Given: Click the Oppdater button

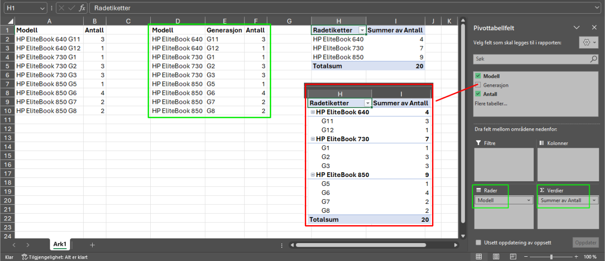Looking at the screenshot, I should tap(585, 243).
